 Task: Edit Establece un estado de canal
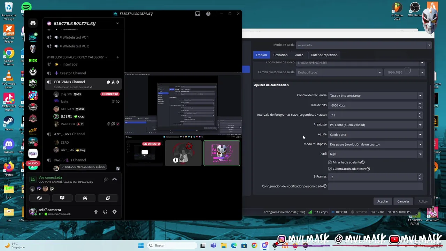click(73, 87)
